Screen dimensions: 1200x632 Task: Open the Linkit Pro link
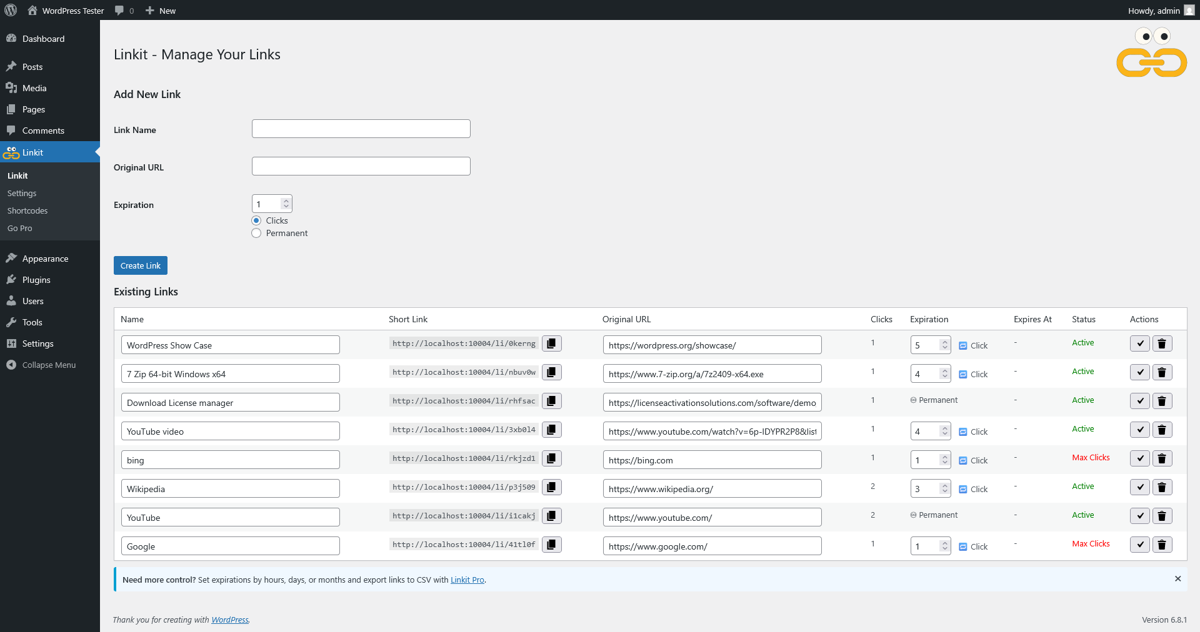[467, 580]
